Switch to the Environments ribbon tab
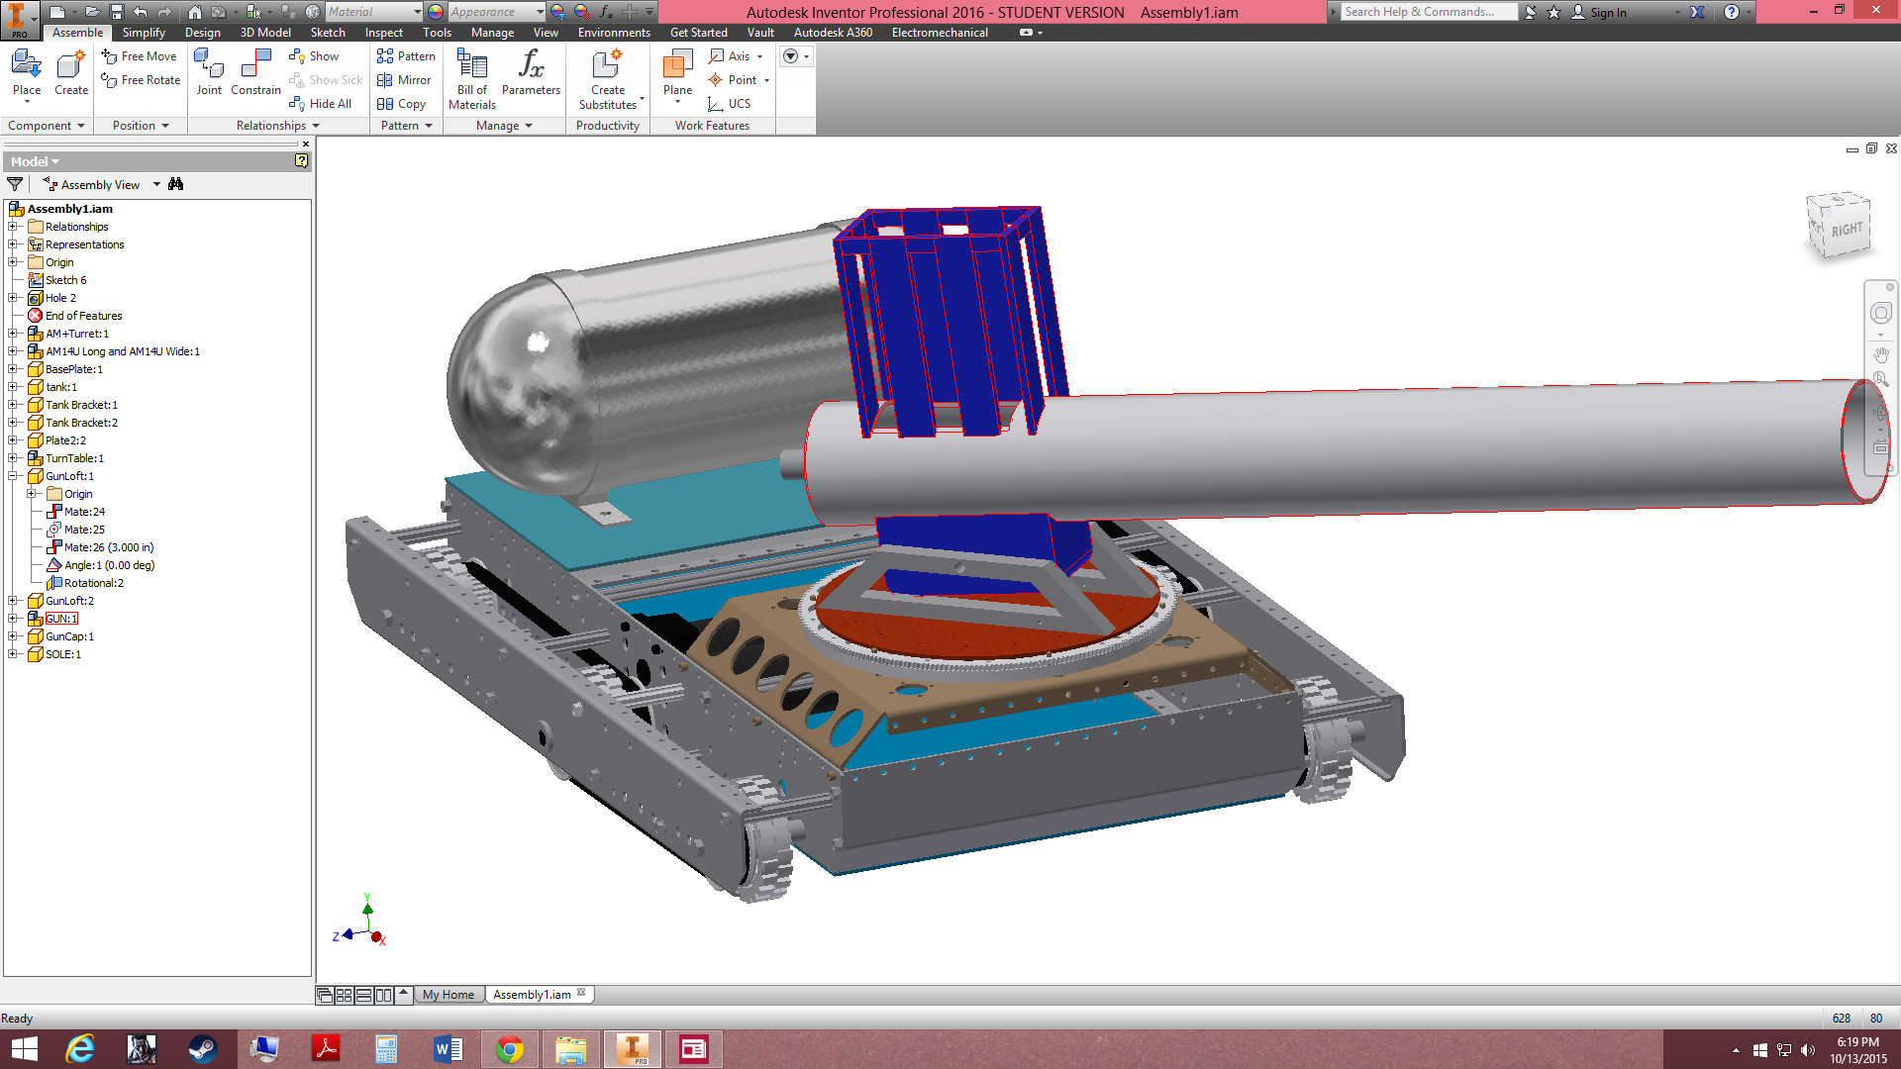This screenshot has height=1069, width=1901. (614, 33)
